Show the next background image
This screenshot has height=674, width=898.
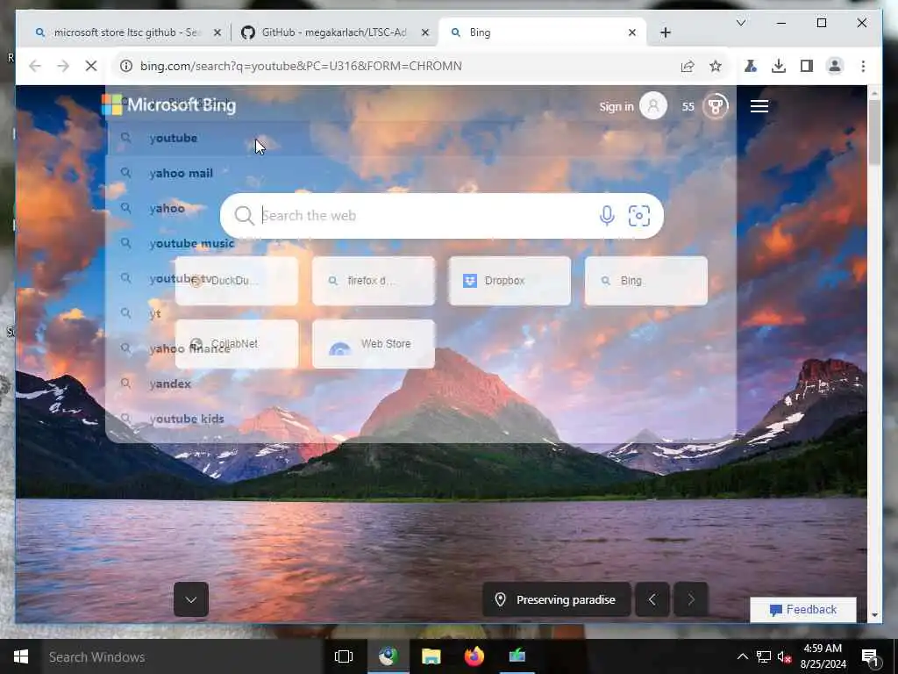[691, 599]
